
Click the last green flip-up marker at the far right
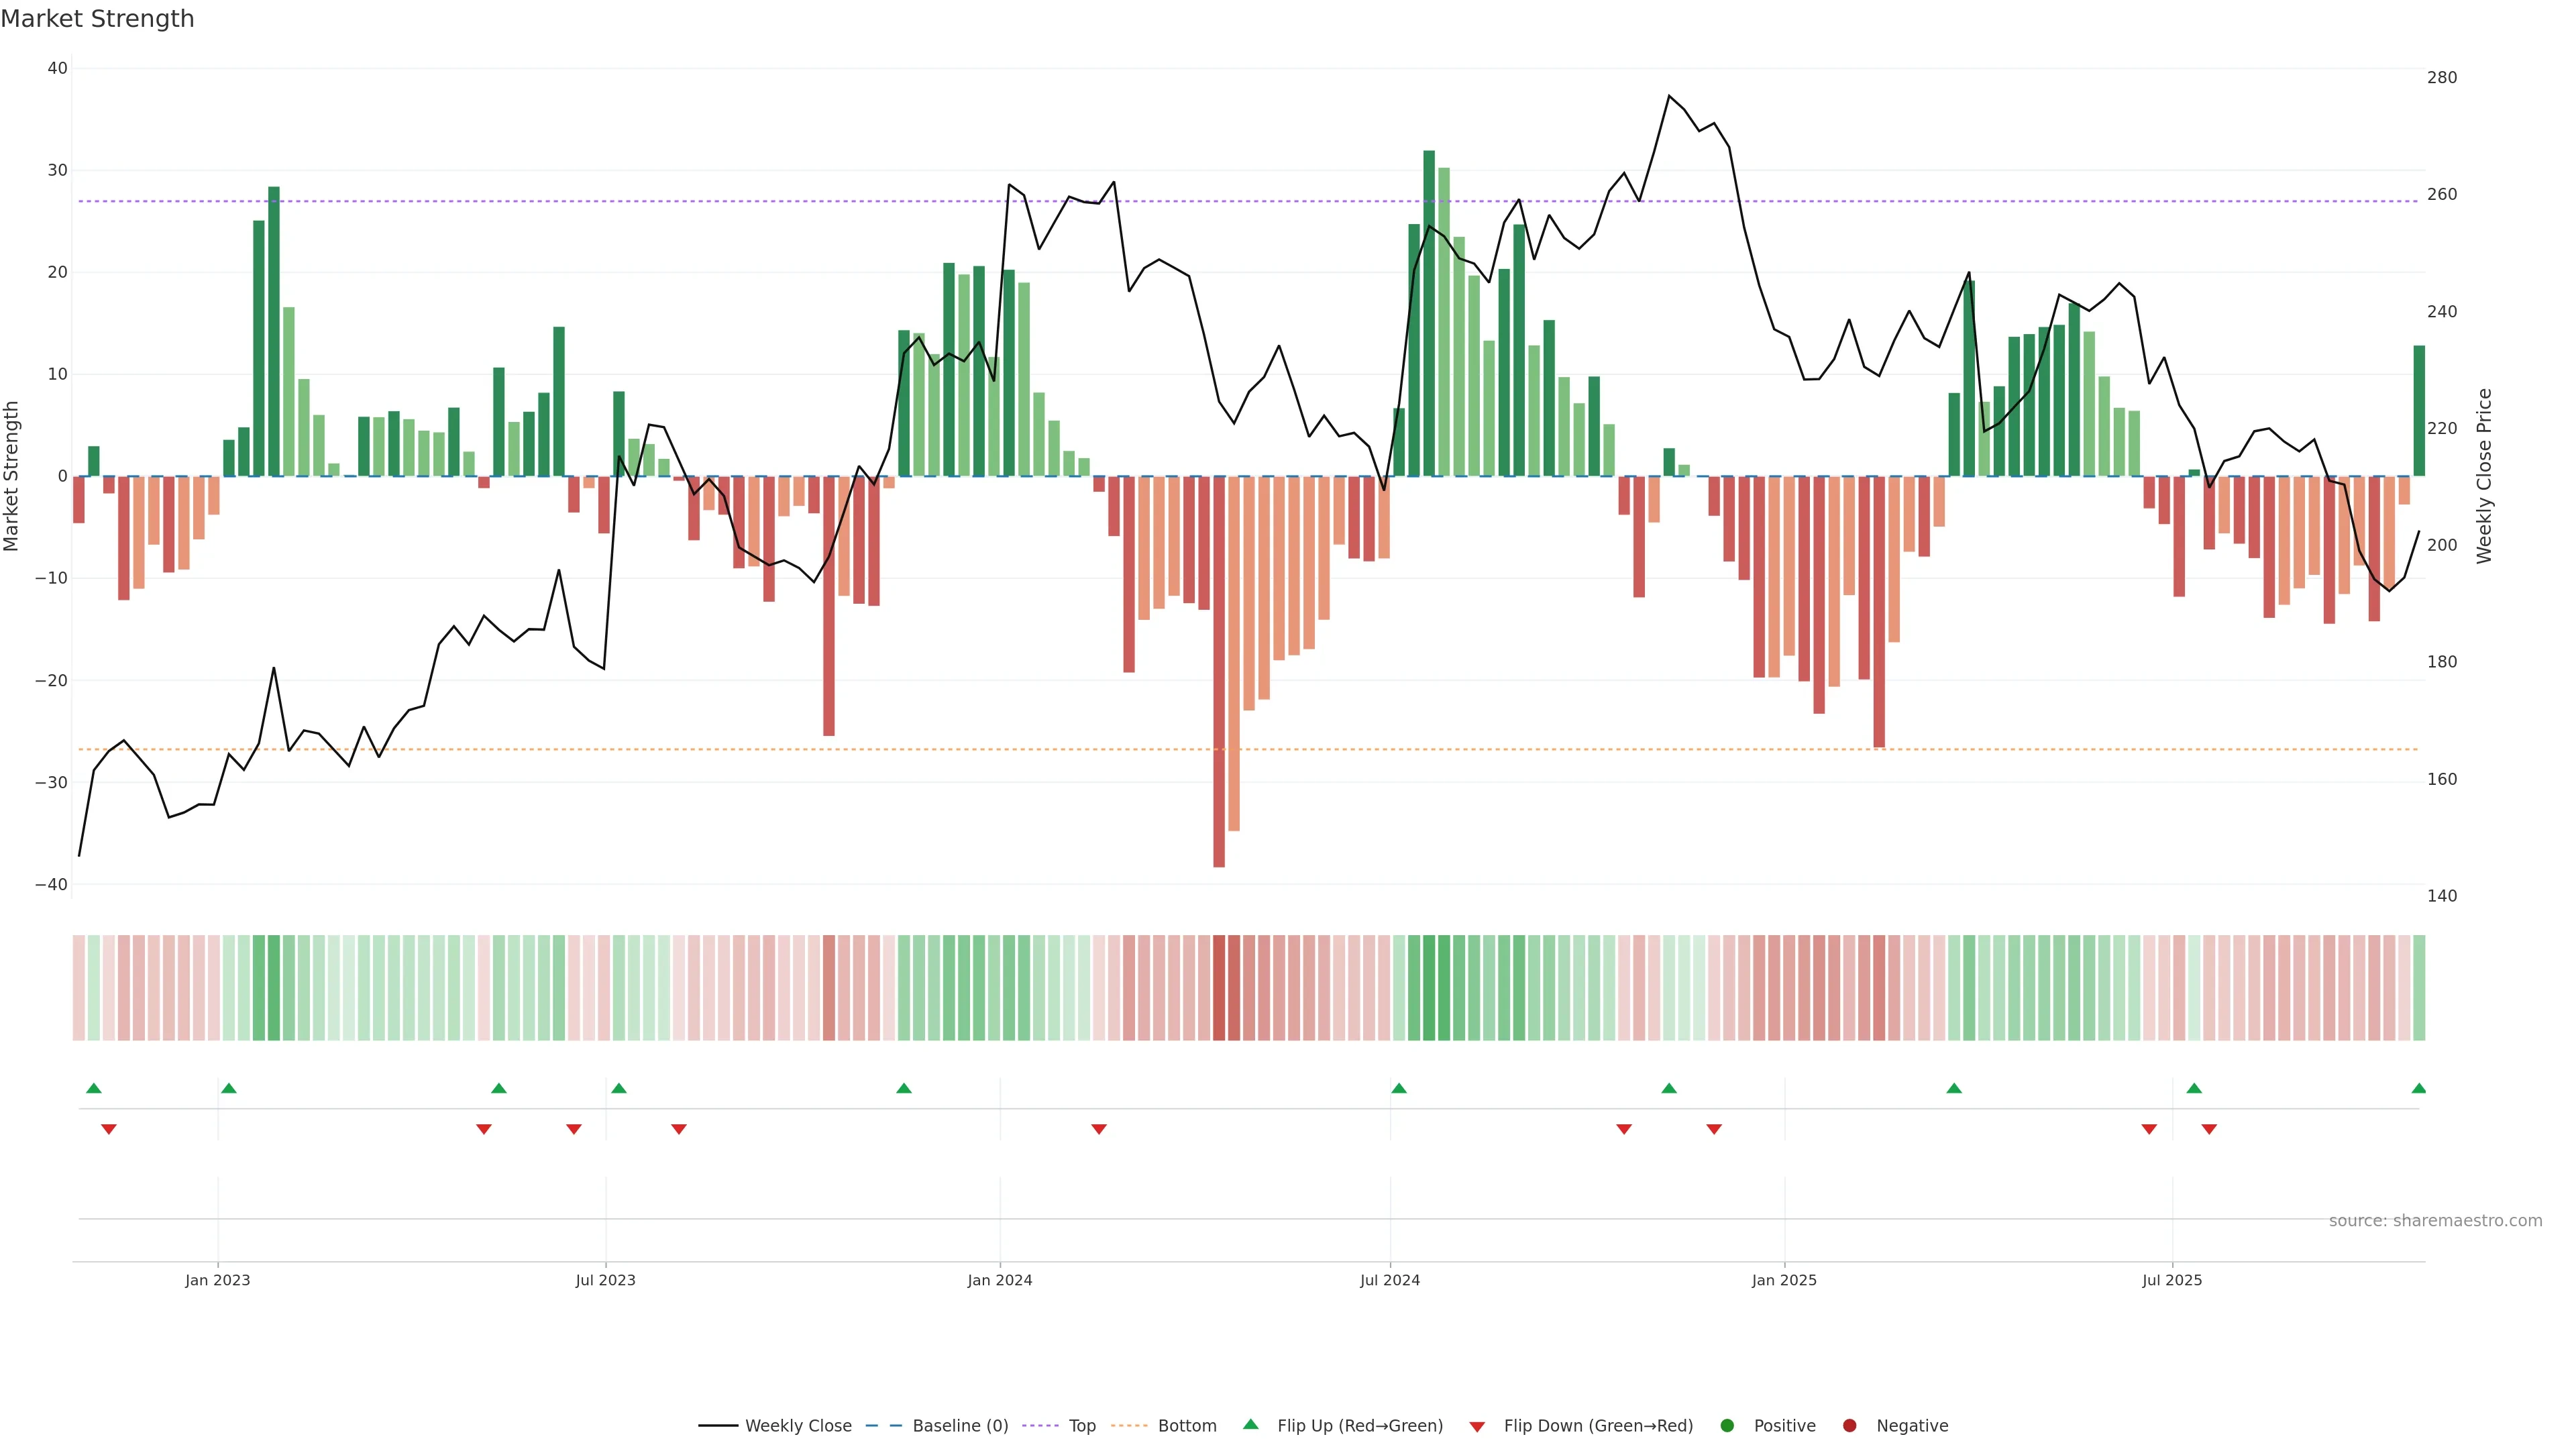click(2418, 1088)
